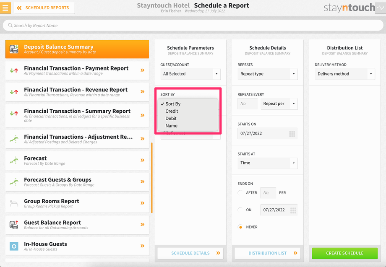Select the Ends On date radio button
Viewport: 386px width, 267px height.
(240, 210)
